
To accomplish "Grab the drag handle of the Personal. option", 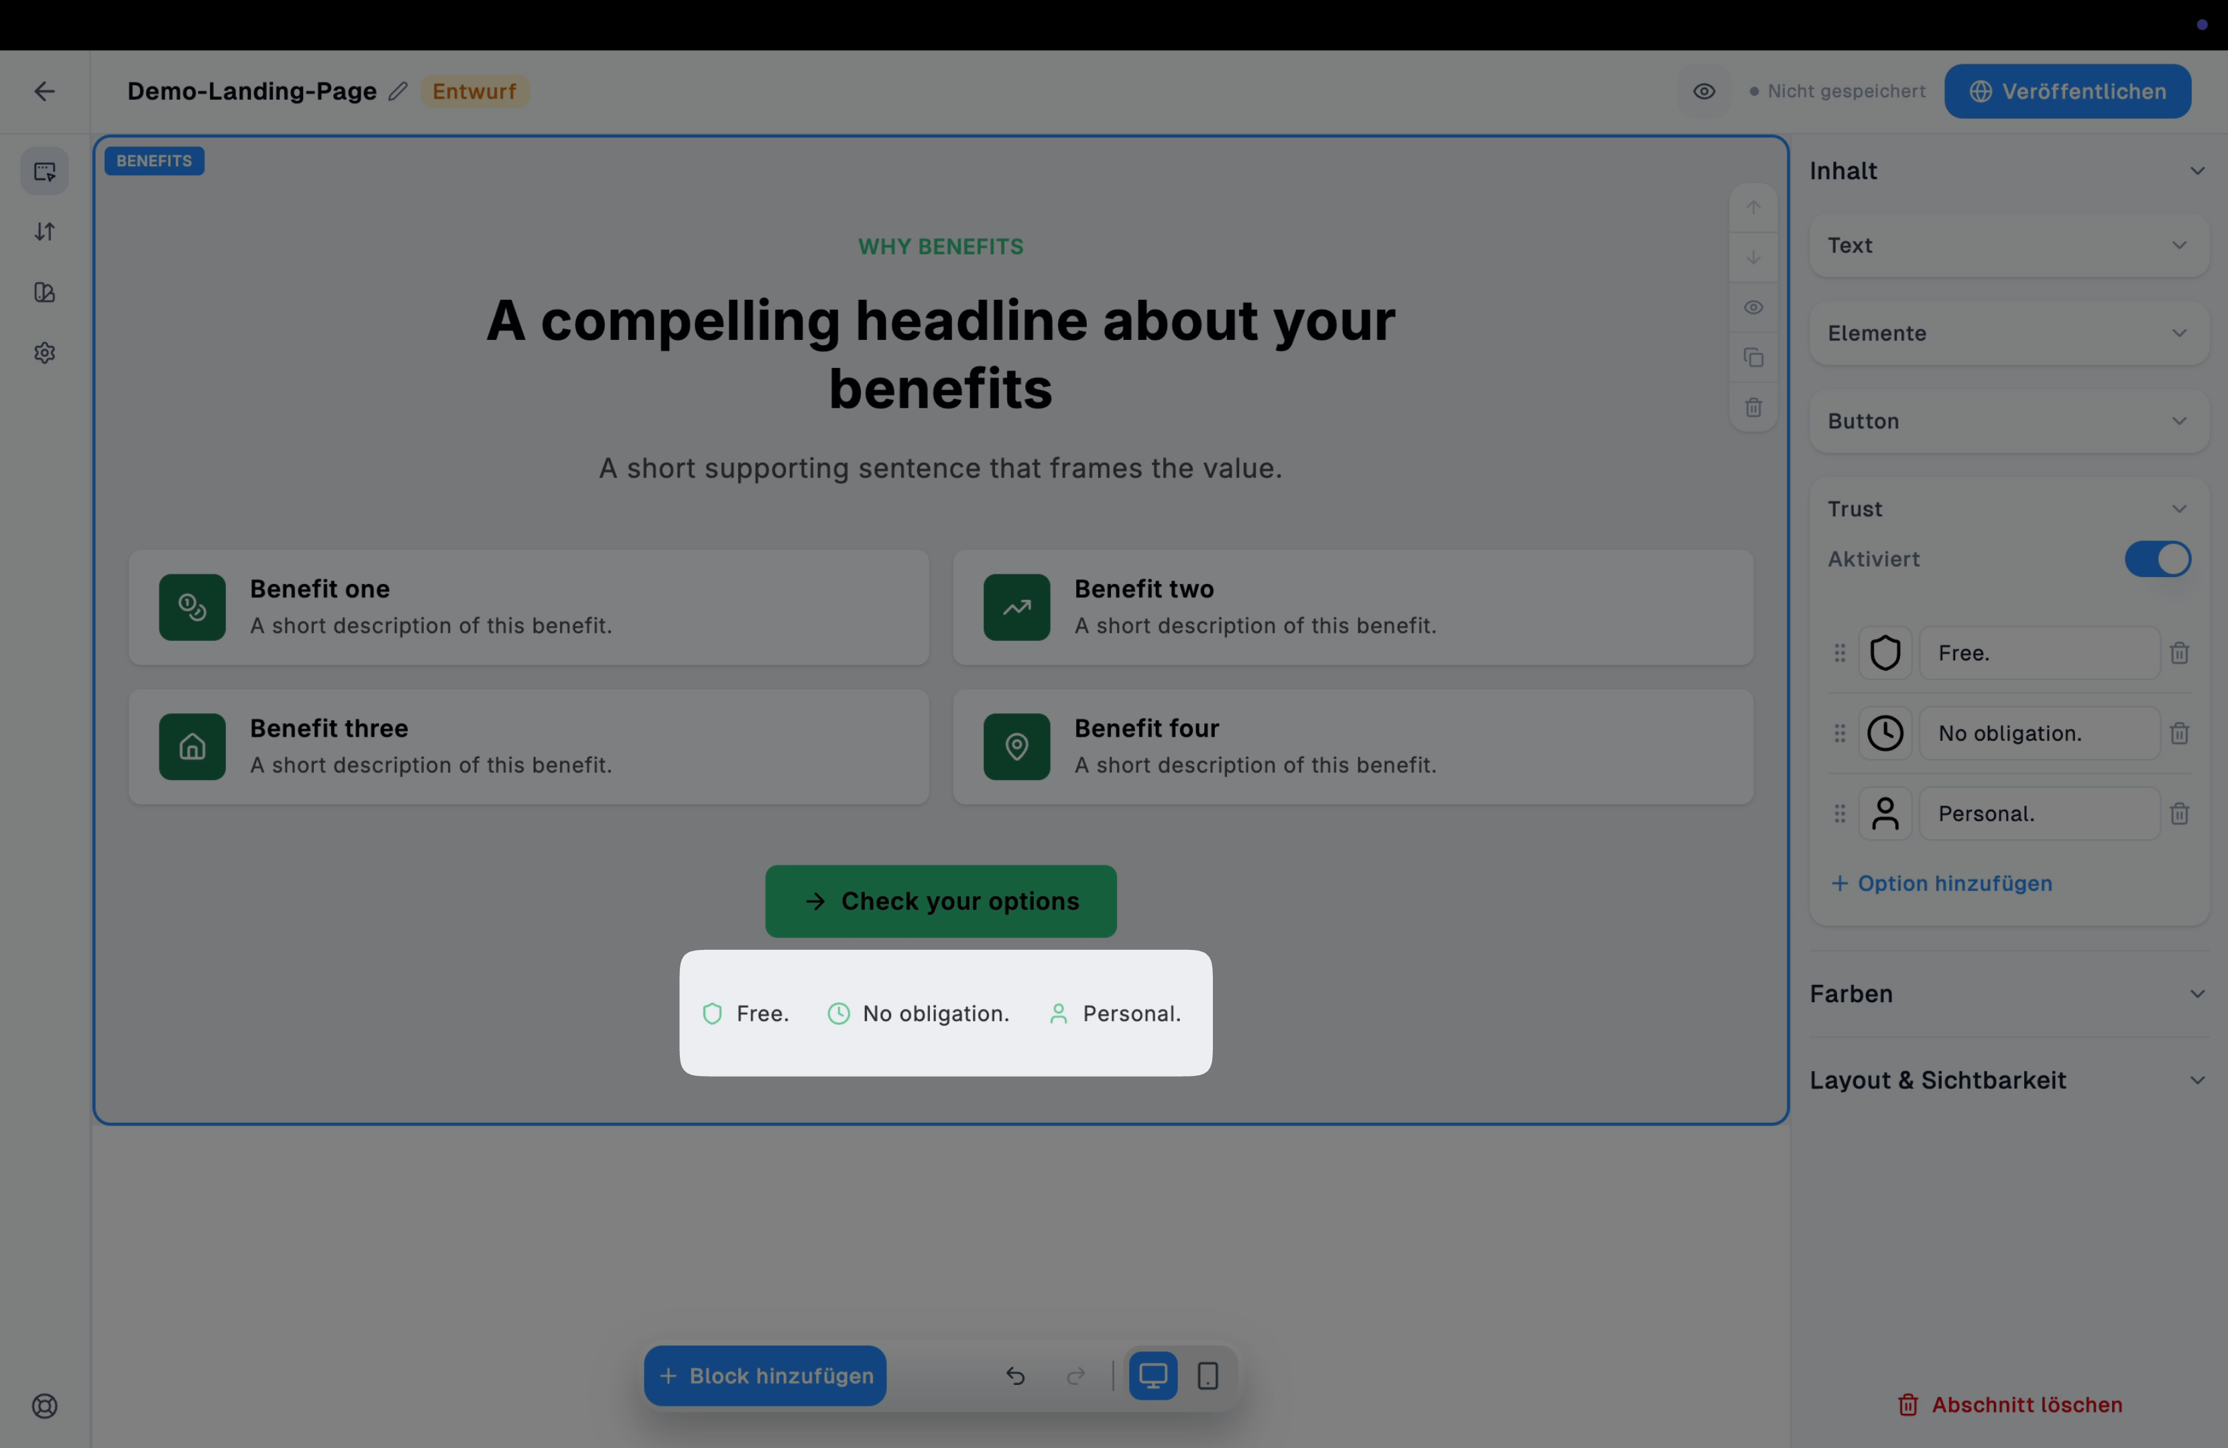I will click(1840, 814).
